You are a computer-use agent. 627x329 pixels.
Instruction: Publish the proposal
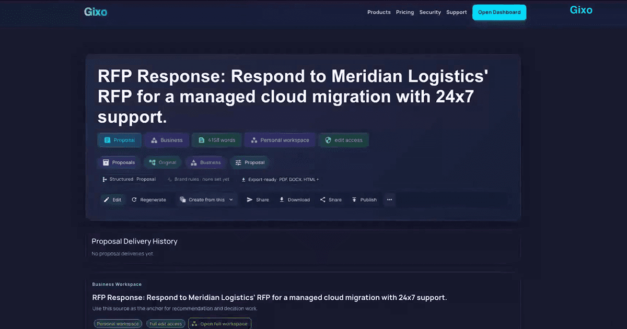click(364, 199)
